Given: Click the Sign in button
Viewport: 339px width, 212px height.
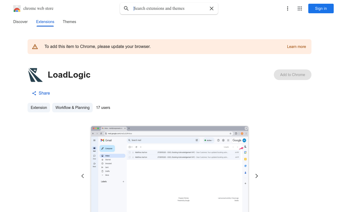Looking at the screenshot, I should coord(321,8).
